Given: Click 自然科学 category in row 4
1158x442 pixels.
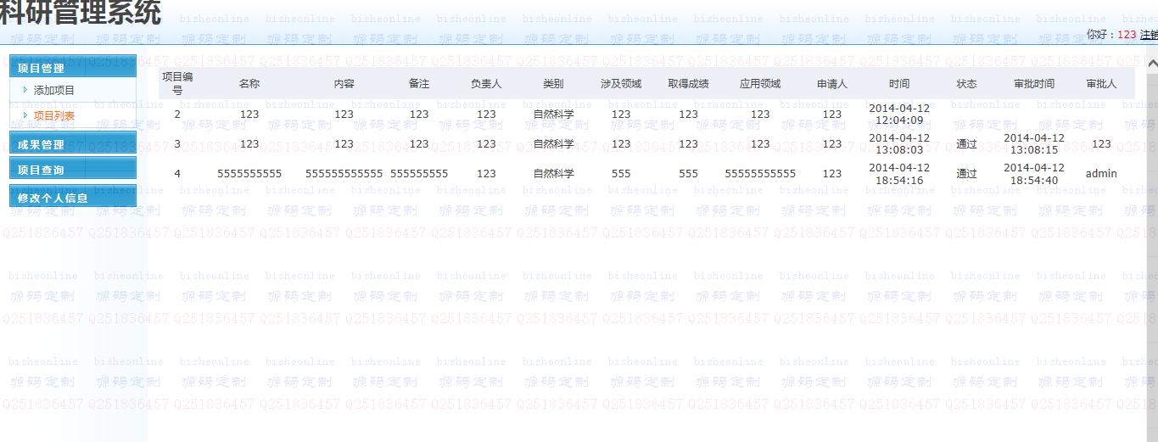Looking at the screenshot, I should 553,173.
